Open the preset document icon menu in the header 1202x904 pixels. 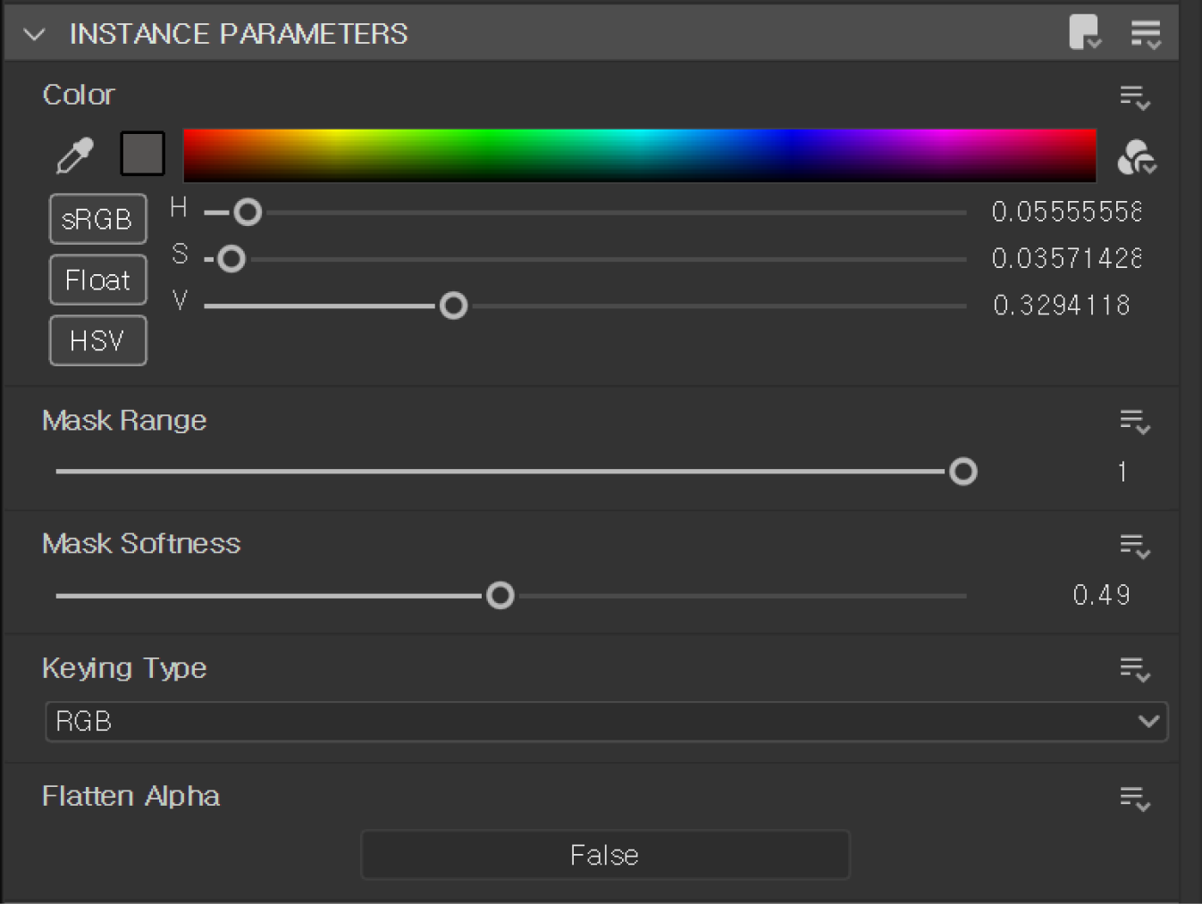coord(1085,33)
